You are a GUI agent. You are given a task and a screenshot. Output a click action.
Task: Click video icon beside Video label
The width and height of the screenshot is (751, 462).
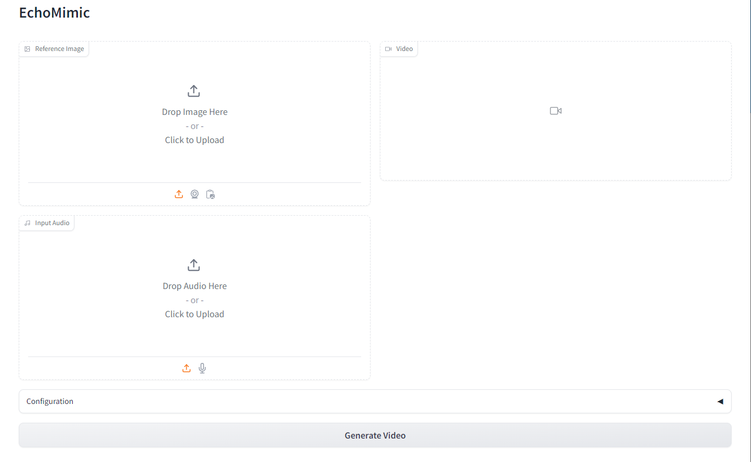[388, 49]
